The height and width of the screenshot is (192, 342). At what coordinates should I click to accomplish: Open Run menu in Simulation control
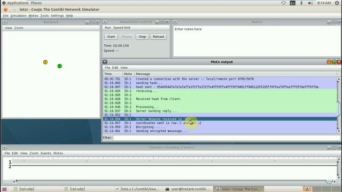108,28
